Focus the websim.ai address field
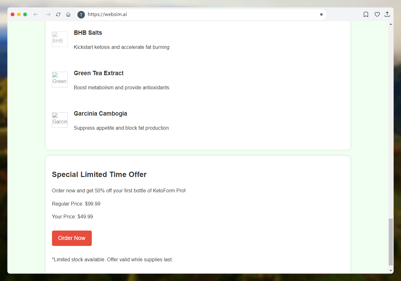The image size is (401, 281). point(200,14)
